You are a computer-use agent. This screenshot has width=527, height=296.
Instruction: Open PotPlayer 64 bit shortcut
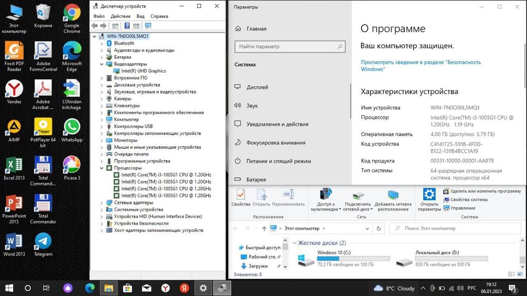coord(43,132)
